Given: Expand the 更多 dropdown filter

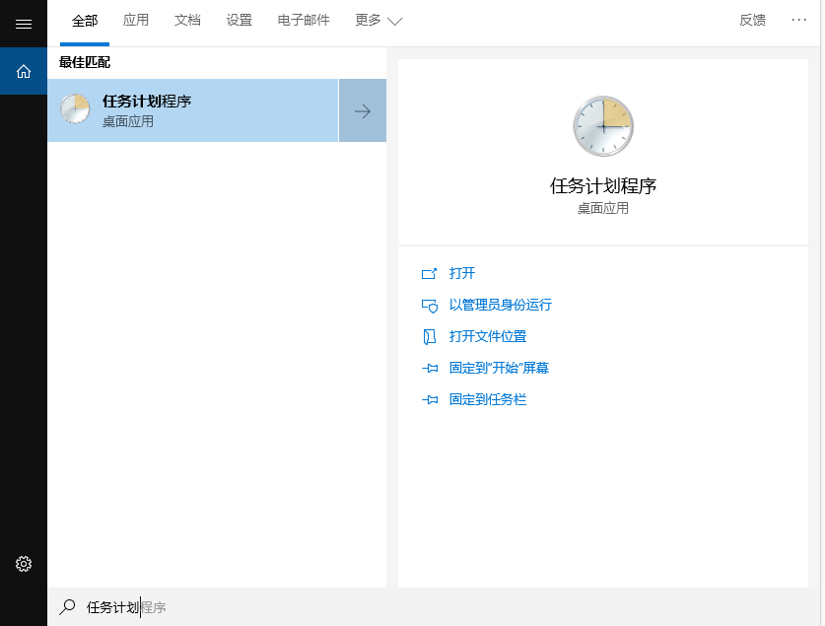Looking at the screenshot, I should pos(378,21).
